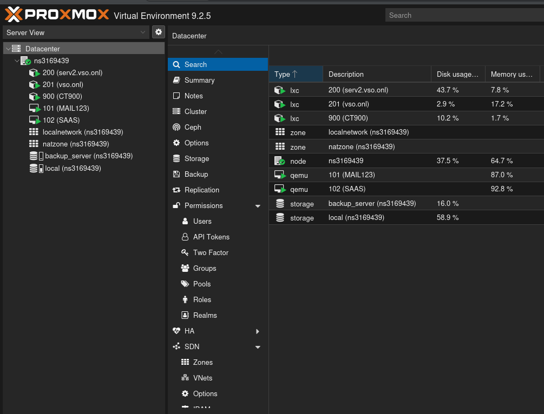Viewport: 544px width, 414px height.
Task: Open the Cluster settings
Action: 218,111
